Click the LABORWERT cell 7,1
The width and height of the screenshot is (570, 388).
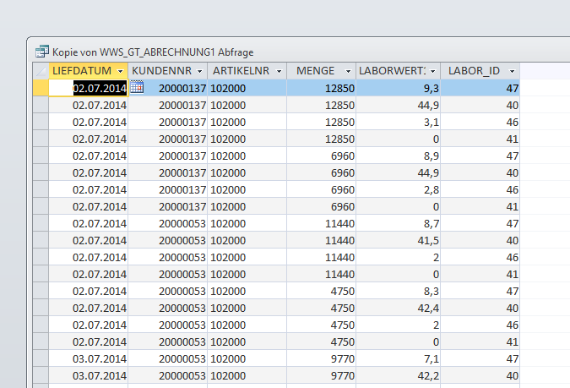pos(398,359)
